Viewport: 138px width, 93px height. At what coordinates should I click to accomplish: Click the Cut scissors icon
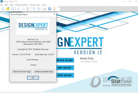pyautogui.click(x=18, y=9)
